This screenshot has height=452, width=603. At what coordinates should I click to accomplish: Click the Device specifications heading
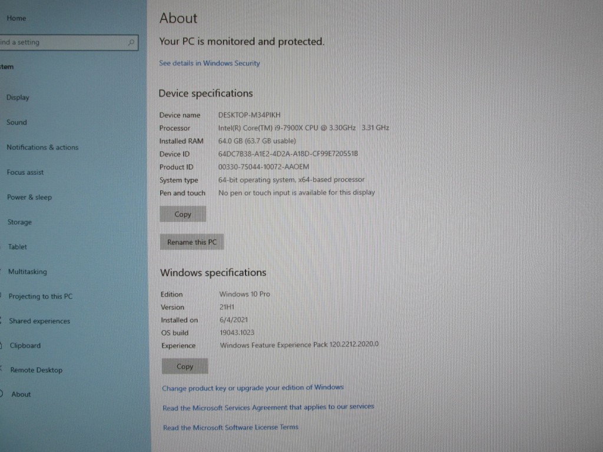(x=206, y=94)
